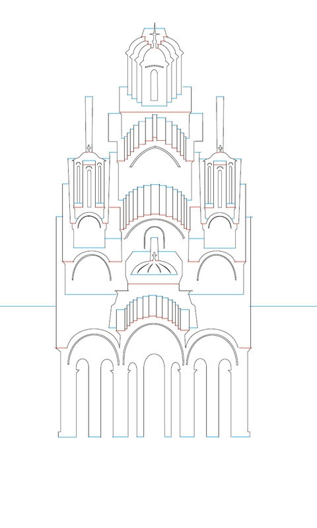Click the tallest central arched doorway at the bottom
The height and width of the screenshot is (528, 317).
(x=154, y=395)
